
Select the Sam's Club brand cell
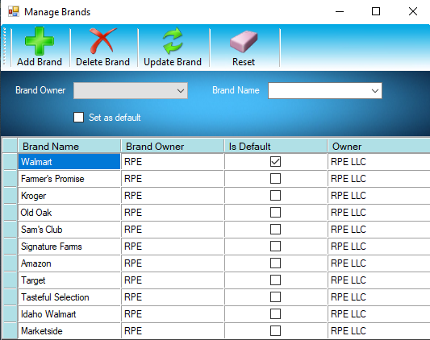point(69,230)
